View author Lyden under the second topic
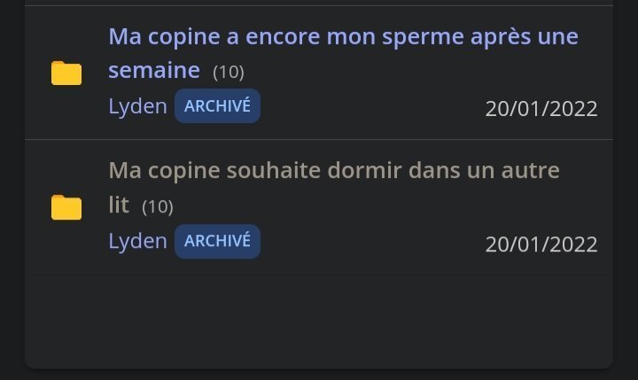Screen dimensions: 638x380 click(137, 241)
